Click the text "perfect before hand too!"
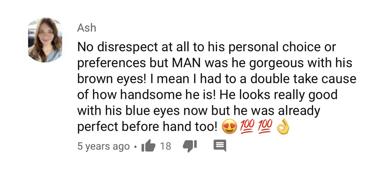This screenshot has width=389, height=169. [x=147, y=127]
